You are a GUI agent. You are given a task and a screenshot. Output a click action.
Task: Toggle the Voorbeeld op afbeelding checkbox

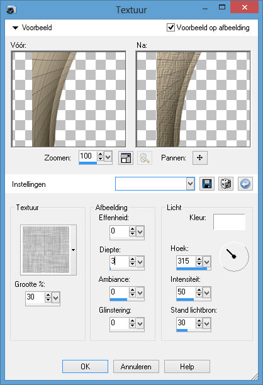171,27
